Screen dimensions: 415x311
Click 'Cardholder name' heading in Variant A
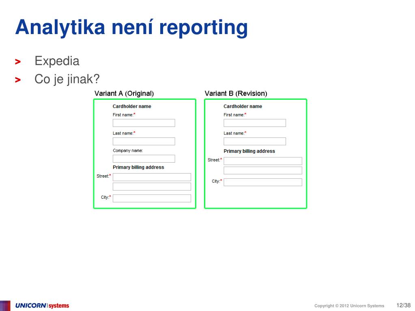coord(132,106)
